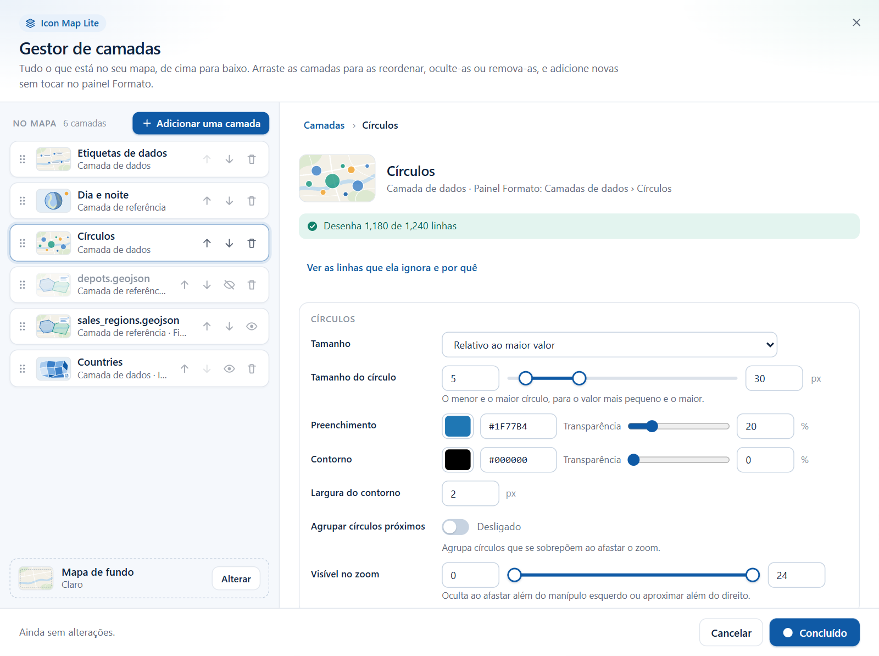Image resolution: width=879 pixels, height=656 pixels.
Task: Delete the Countries layer
Action: [x=252, y=369]
